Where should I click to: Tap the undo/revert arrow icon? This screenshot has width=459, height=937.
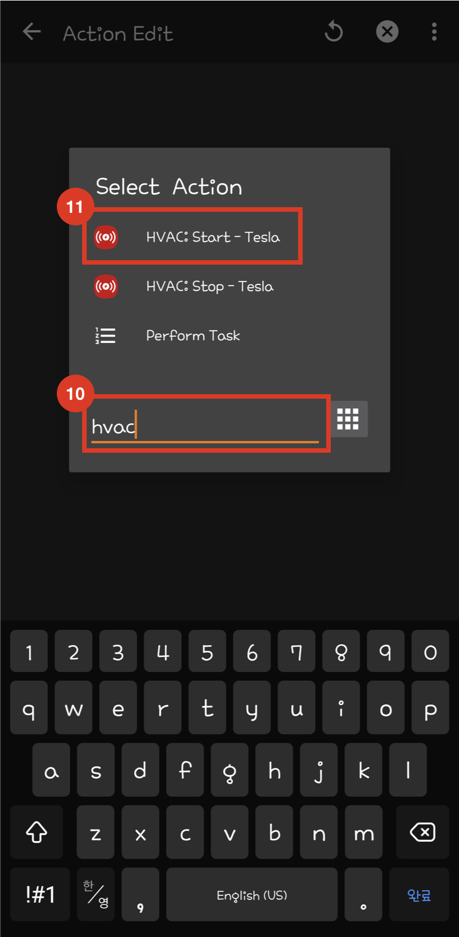pyautogui.click(x=334, y=32)
